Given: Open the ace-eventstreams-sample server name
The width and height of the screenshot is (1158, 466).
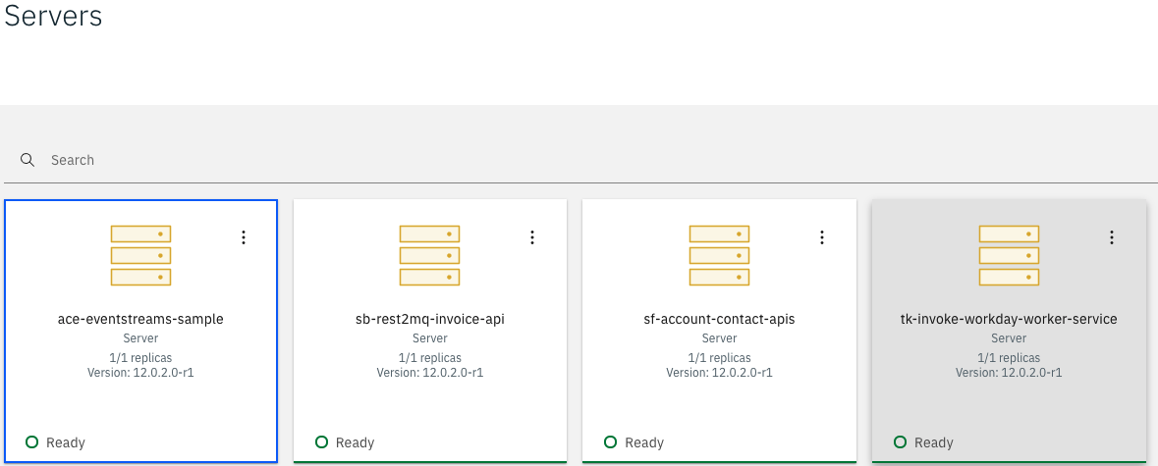Looking at the screenshot, I should pos(140,319).
